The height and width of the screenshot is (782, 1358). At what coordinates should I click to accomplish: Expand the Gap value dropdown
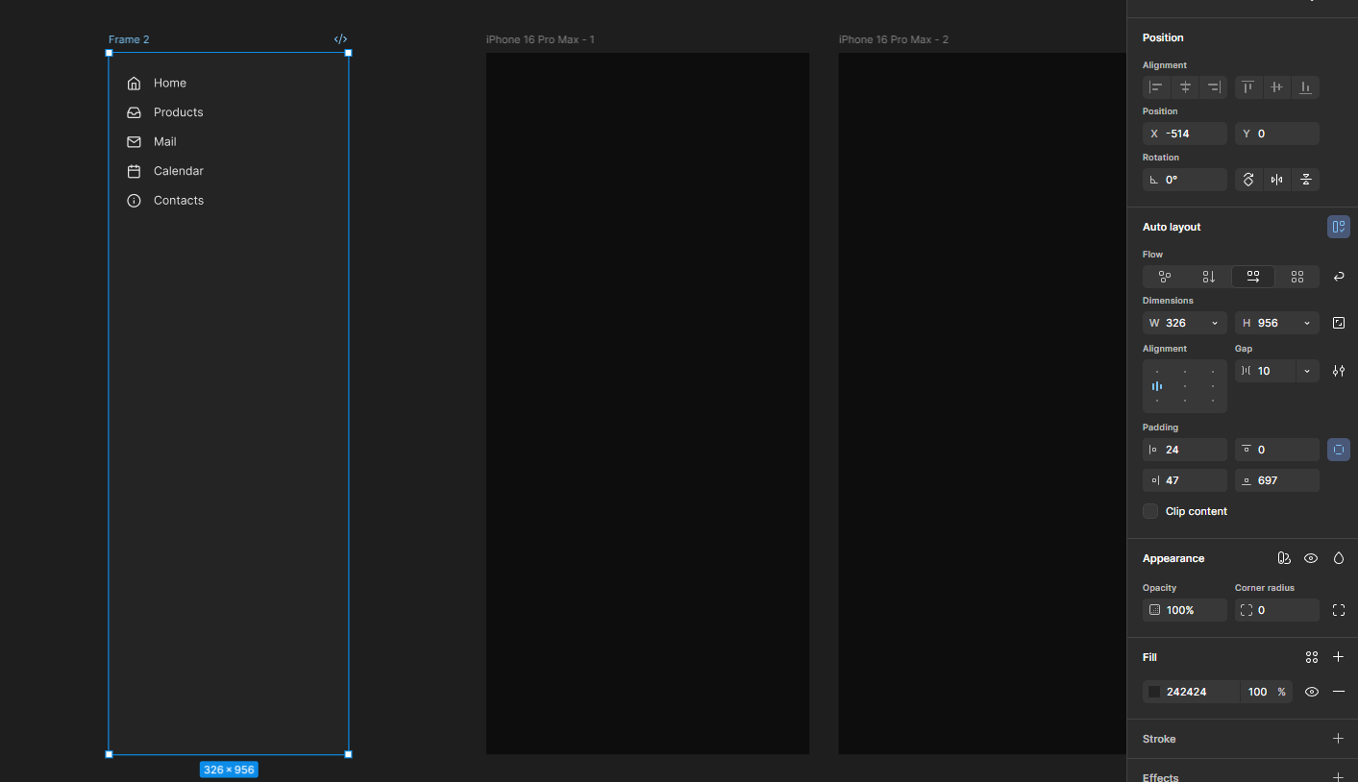1307,371
